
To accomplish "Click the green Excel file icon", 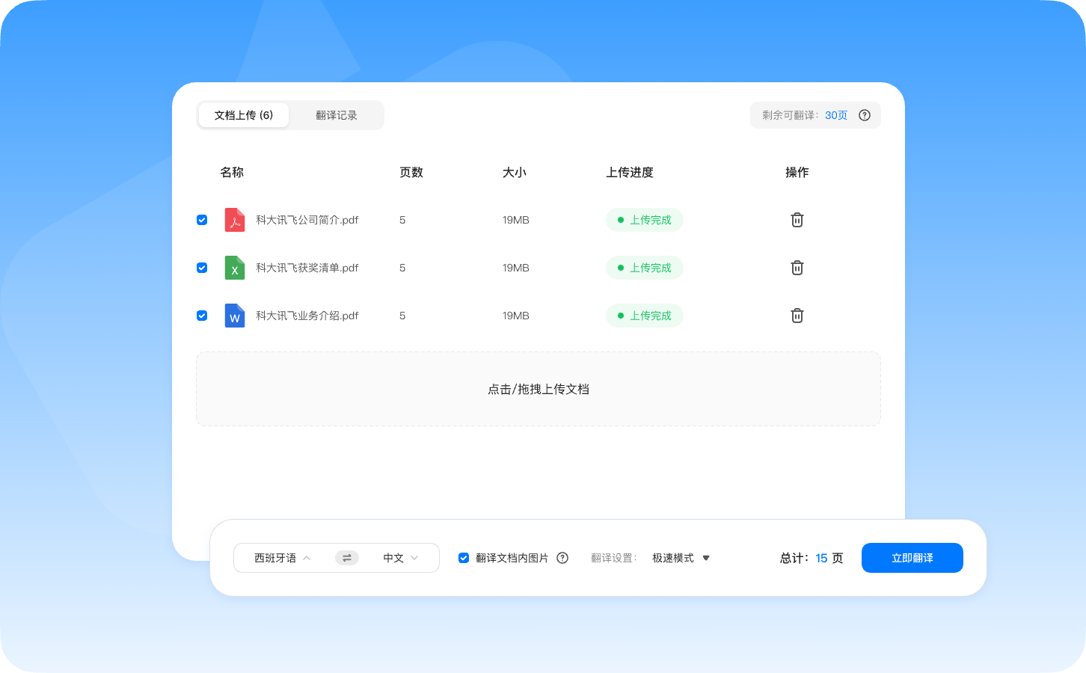I will coord(235,268).
